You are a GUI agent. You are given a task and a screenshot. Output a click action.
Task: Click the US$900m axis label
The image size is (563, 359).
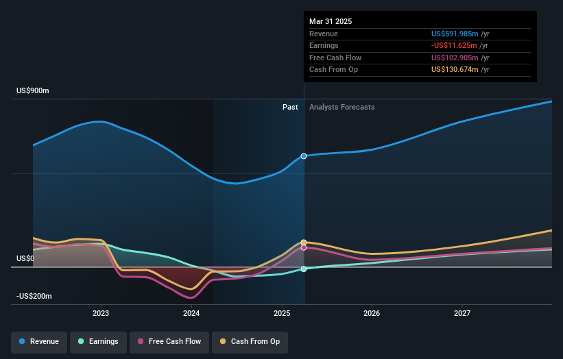33,90
